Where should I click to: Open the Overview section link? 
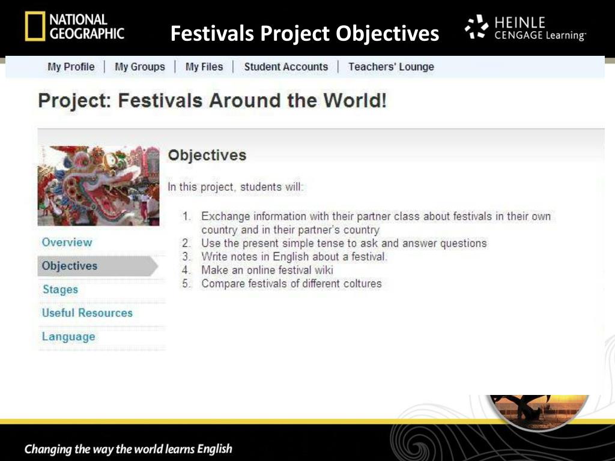[x=67, y=243]
